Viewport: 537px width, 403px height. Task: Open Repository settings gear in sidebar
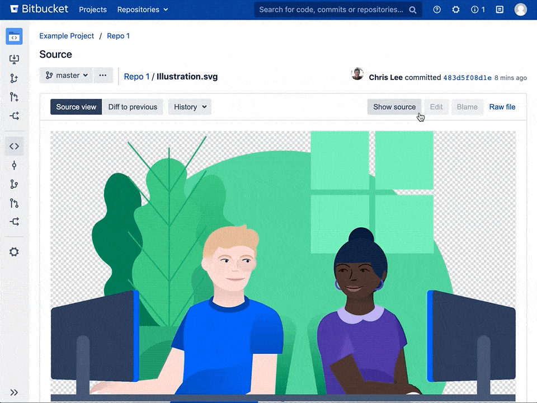point(14,252)
